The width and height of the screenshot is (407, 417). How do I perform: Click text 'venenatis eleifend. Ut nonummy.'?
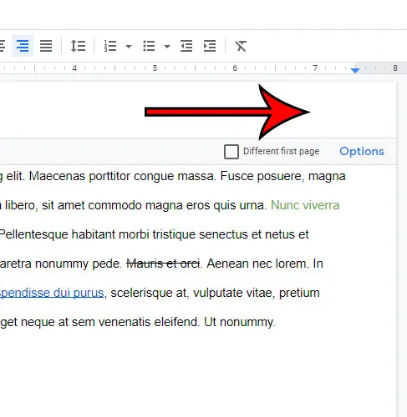[x=187, y=322]
